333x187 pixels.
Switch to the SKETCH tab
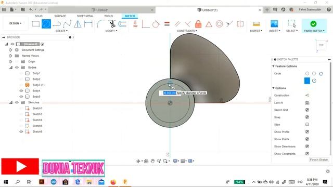[130, 16]
